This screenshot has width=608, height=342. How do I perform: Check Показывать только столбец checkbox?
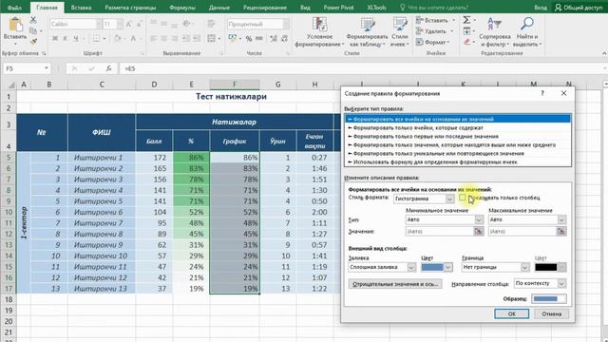[463, 198]
